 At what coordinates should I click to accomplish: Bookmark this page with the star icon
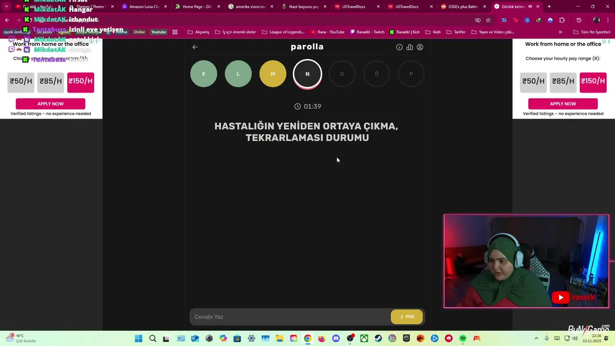[x=488, y=20]
